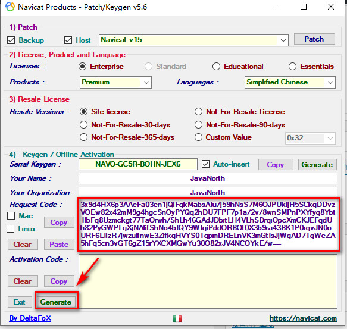Image resolution: width=347 pixels, height=329 pixels.
Task: Open the Simplified Chinese language dropdown
Action: pos(290,82)
